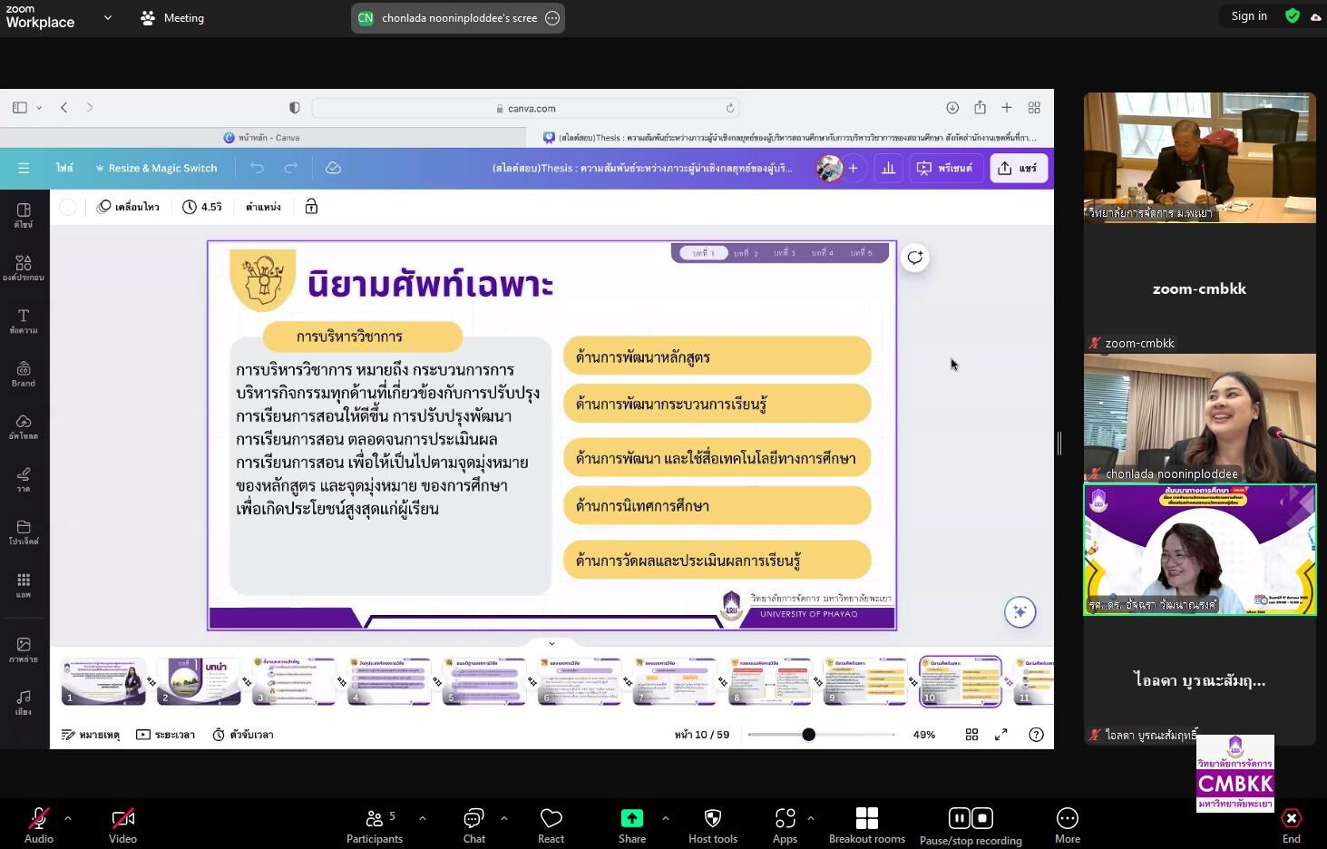Unmute Zoom Audio microphone
The width and height of the screenshot is (1327, 849).
(x=38, y=825)
